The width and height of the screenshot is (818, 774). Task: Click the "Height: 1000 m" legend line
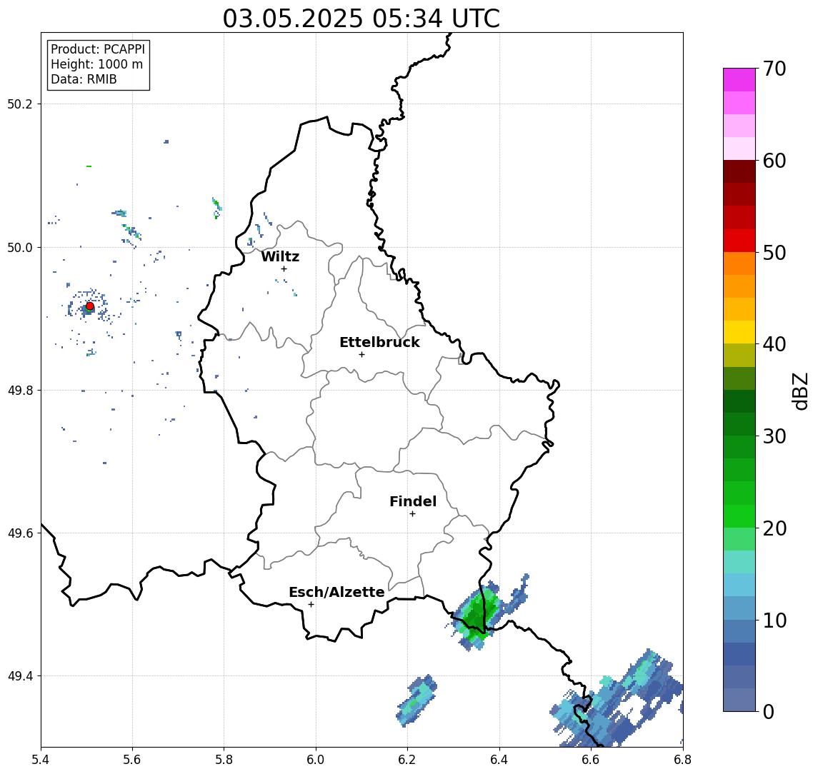point(96,64)
